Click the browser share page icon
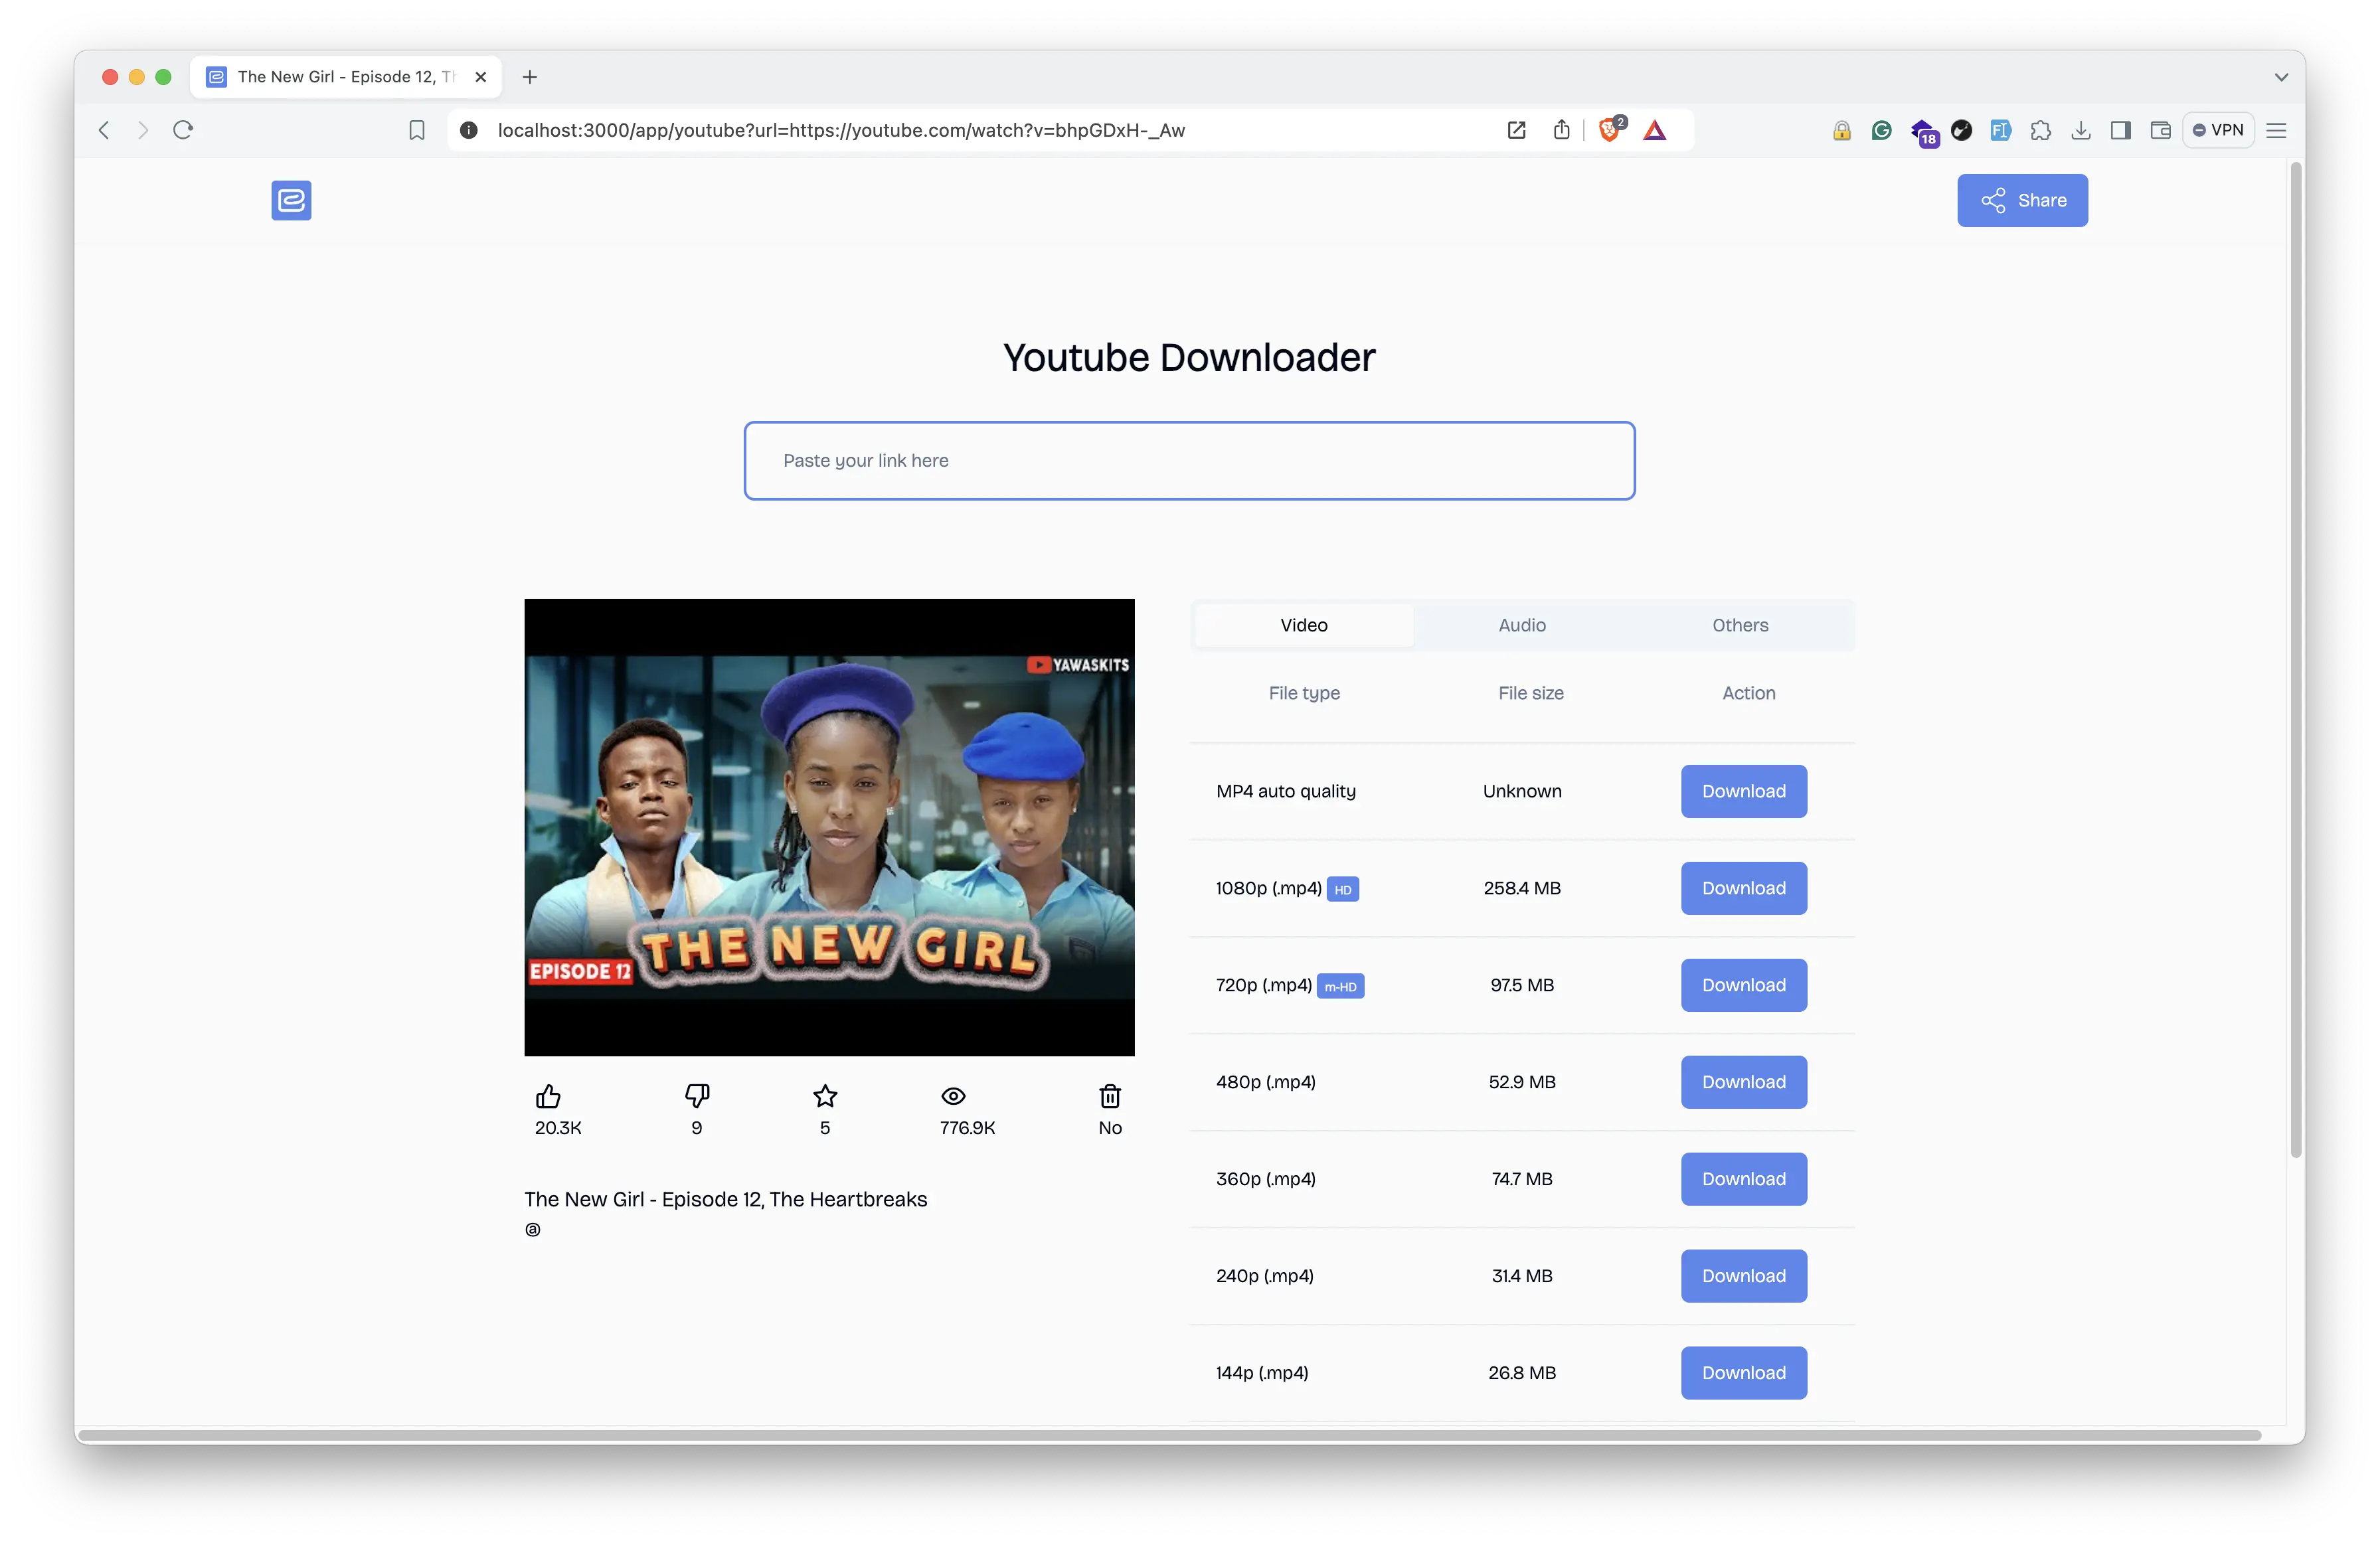This screenshot has width=2380, height=1543. (x=1561, y=130)
